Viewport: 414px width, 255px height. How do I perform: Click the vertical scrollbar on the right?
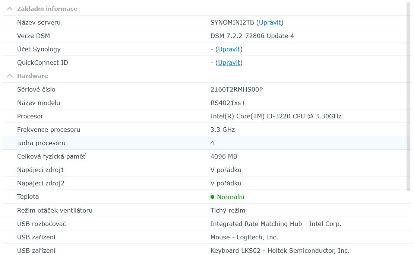[x=409, y=97]
